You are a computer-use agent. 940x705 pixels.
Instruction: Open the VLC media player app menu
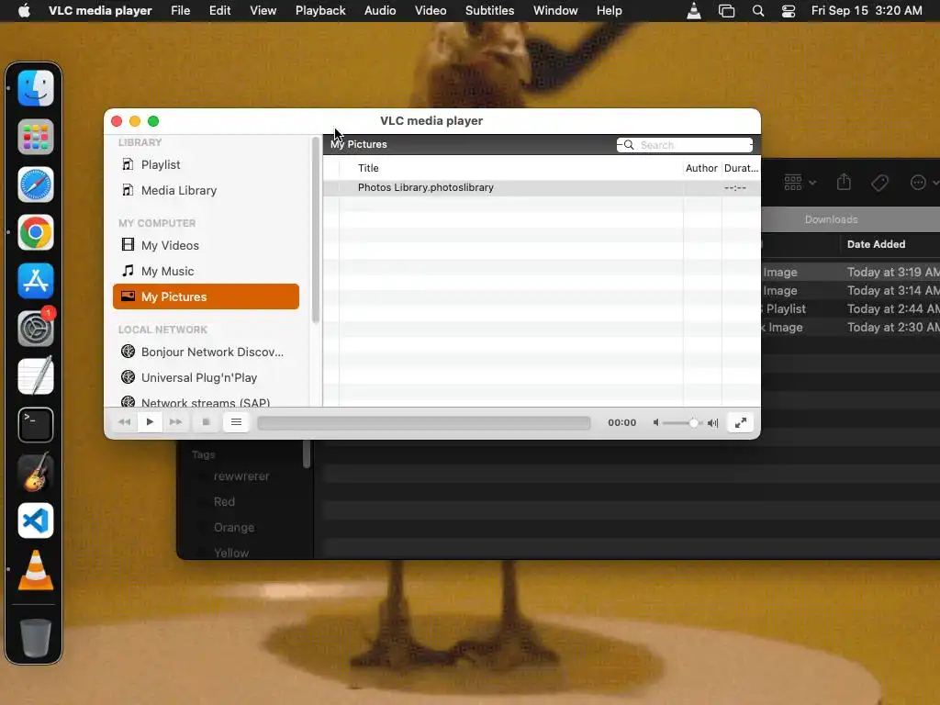100,11
